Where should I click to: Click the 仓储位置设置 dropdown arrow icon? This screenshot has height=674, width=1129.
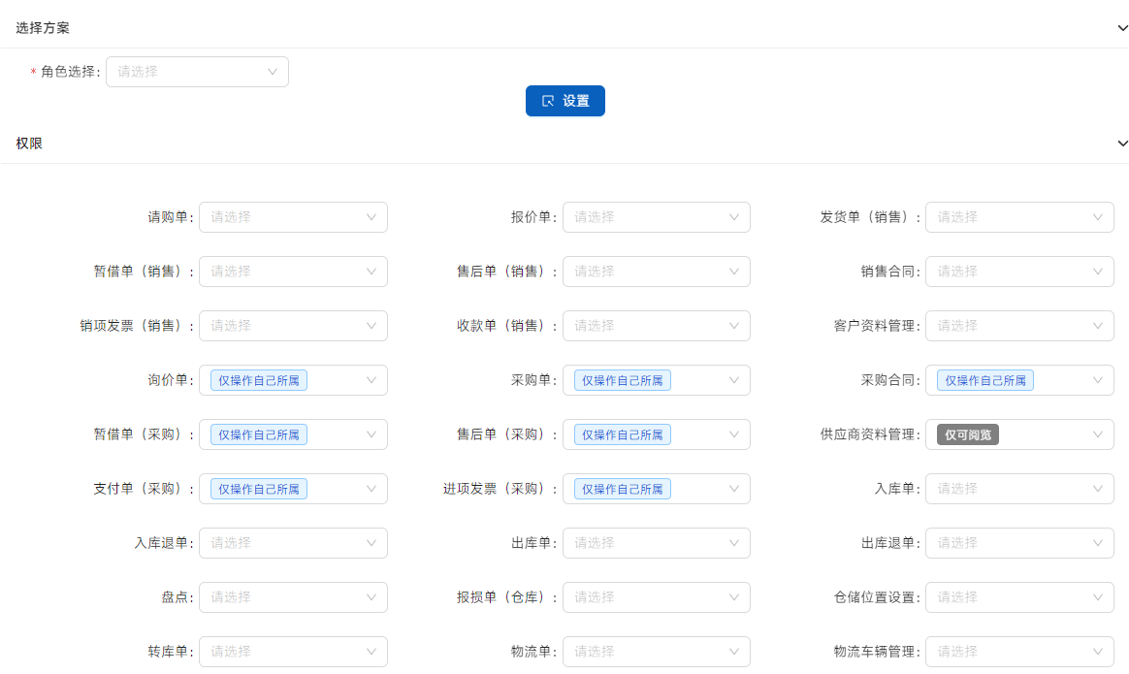(1098, 597)
